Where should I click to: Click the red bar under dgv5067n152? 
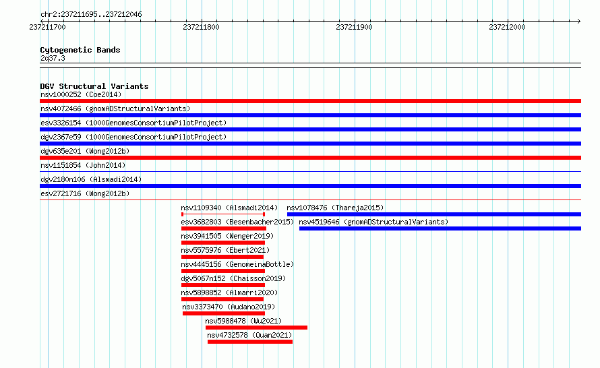point(223,285)
